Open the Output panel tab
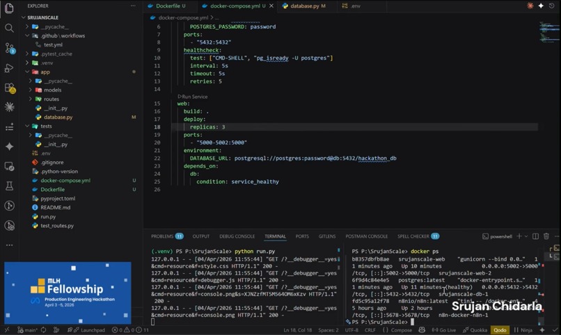The image size is (561, 335). point(201,236)
